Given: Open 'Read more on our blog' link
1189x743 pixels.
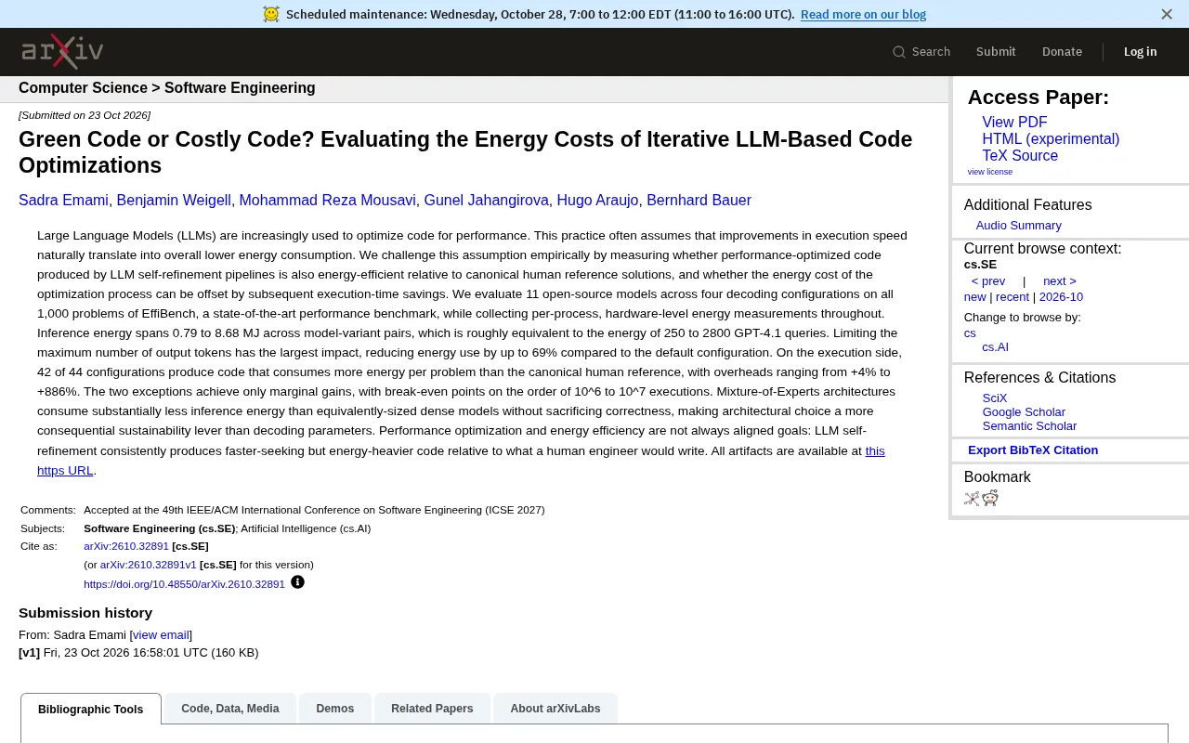Looking at the screenshot, I should pyautogui.click(x=863, y=14).
